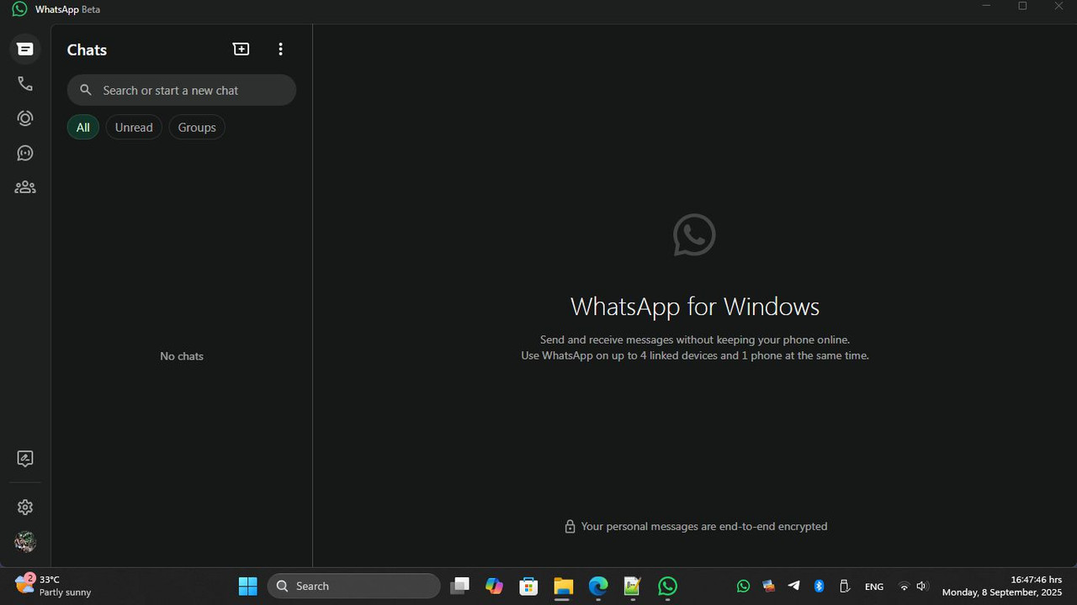
Task: Open the Status updates section
Action: pos(25,118)
